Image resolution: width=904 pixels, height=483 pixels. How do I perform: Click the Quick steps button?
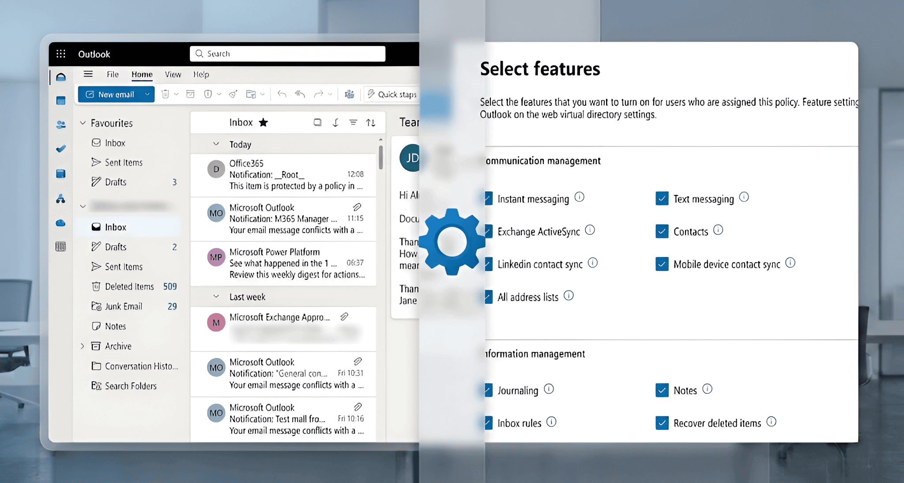pyautogui.click(x=391, y=94)
